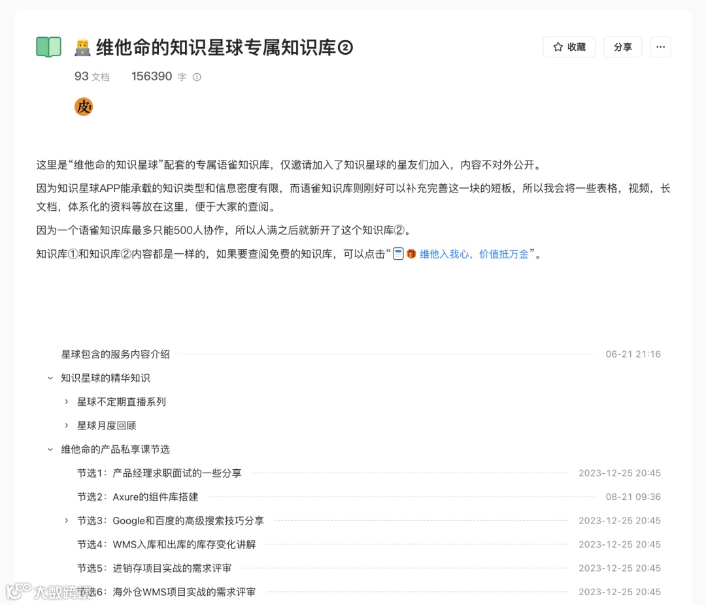This screenshot has width=706, height=605.
Task: Expand the 星球月度回顾 section
Action: [x=65, y=425]
